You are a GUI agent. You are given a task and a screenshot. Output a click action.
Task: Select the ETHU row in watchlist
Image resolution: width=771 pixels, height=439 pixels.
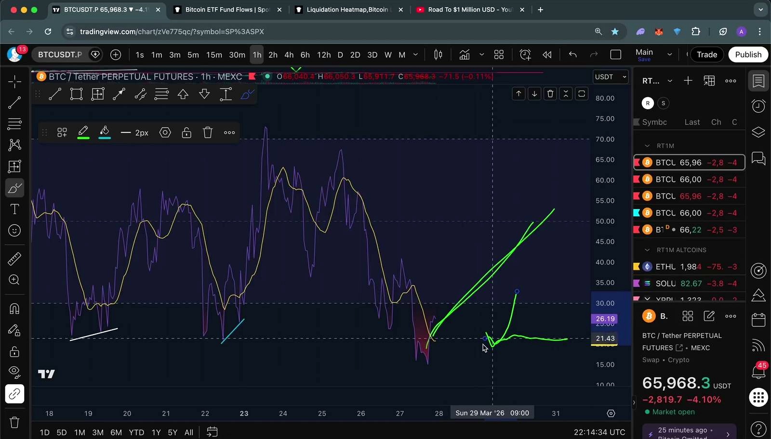click(x=689, y=267)
